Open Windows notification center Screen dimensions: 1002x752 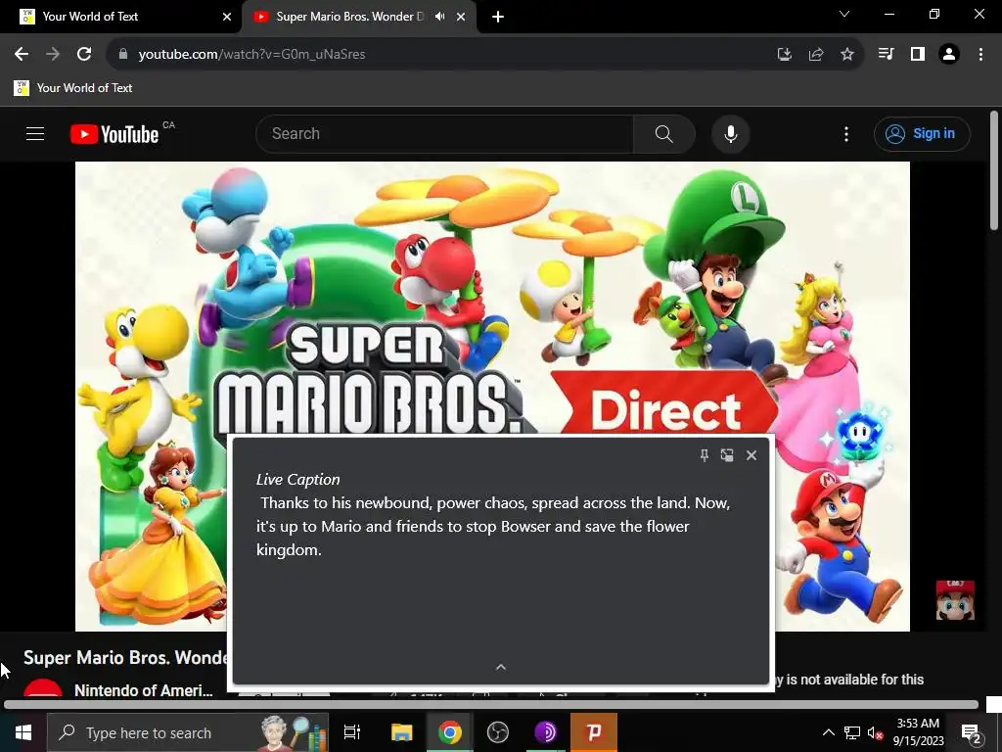click(x=972, y=732)
